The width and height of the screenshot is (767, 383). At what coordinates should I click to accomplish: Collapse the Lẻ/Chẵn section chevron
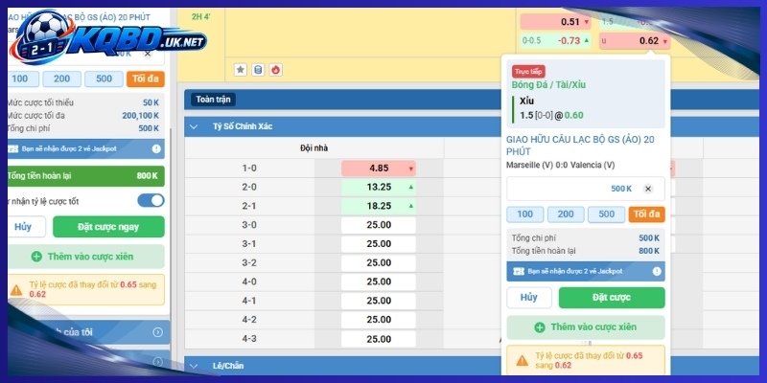tap(194, 366)
